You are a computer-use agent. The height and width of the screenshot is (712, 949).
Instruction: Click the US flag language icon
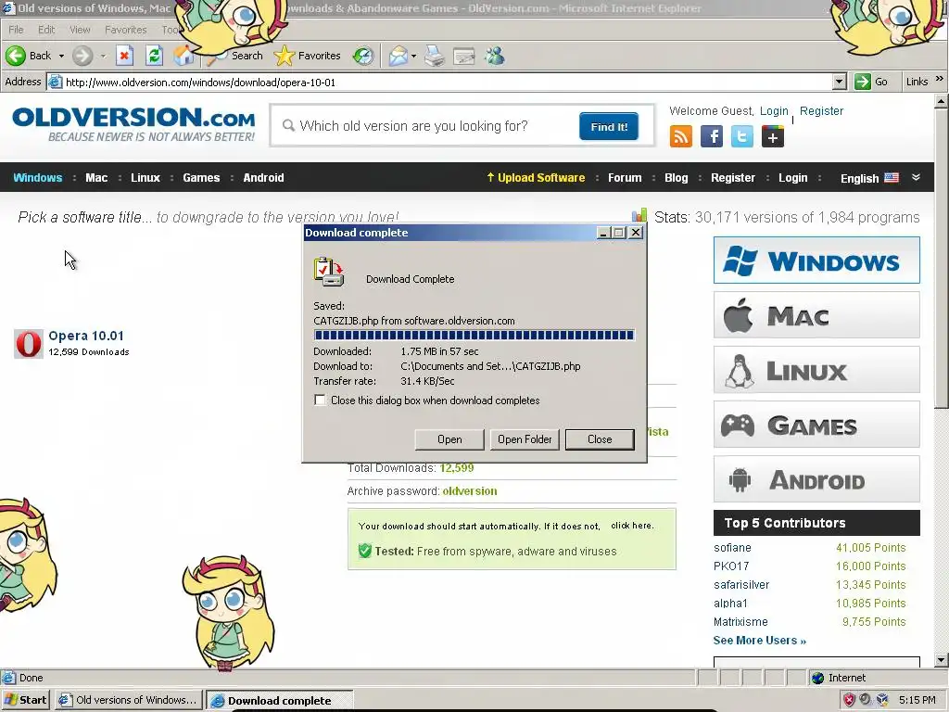coord(892,177)
